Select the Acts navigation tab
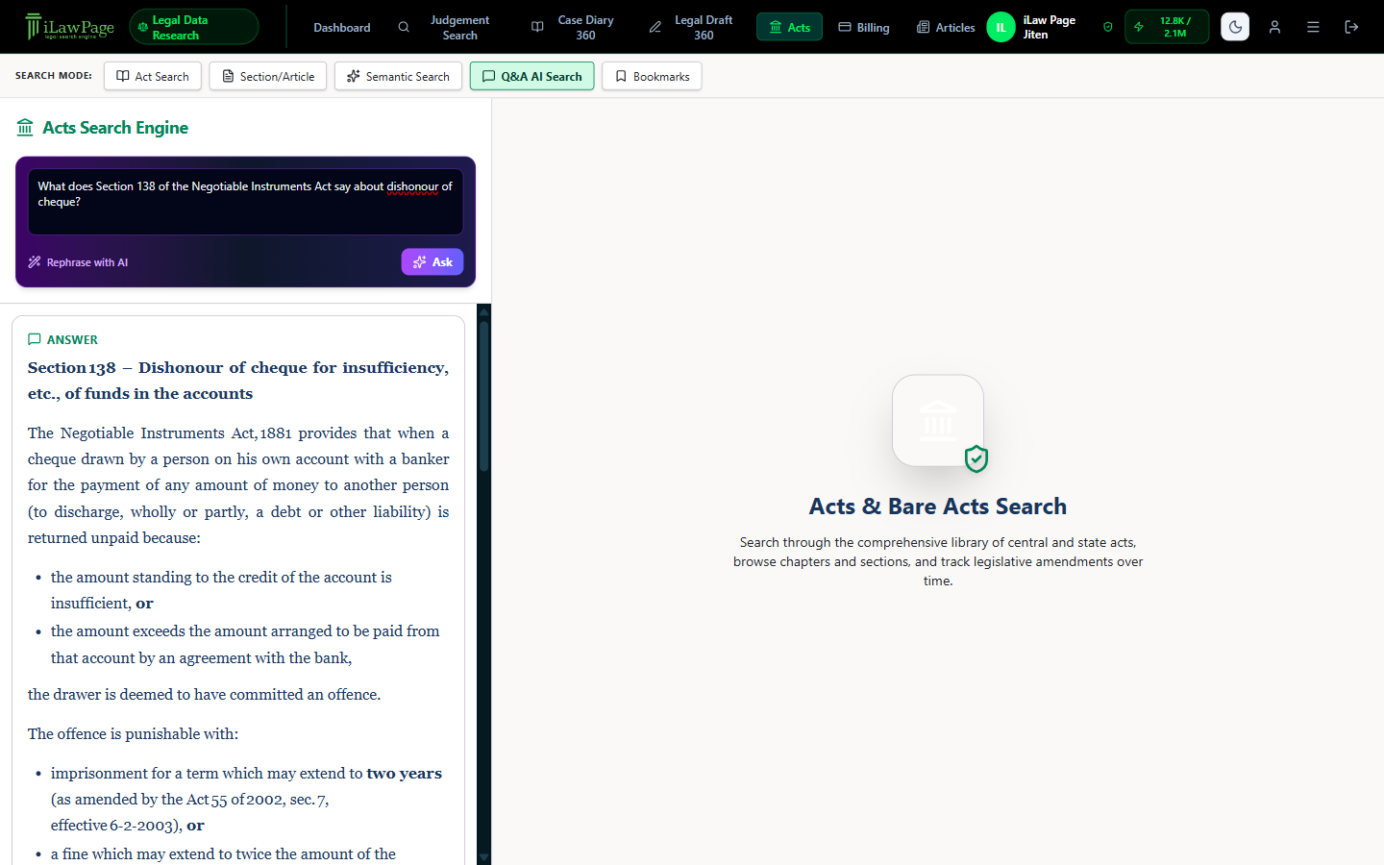 pos(789,27)
